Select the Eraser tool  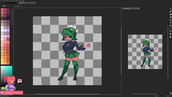(170, 14)
